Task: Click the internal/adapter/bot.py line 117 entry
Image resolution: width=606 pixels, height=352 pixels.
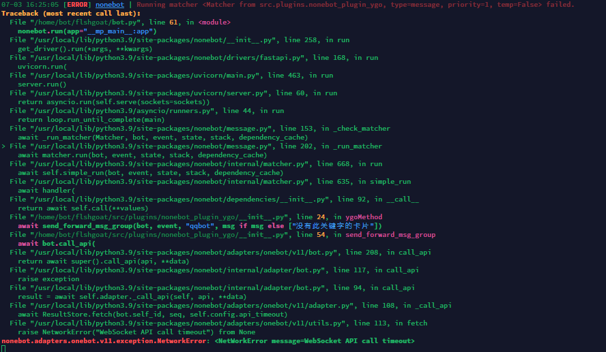Action: 214,271
